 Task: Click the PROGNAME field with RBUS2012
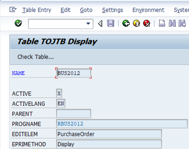click(x=122, y=124)
